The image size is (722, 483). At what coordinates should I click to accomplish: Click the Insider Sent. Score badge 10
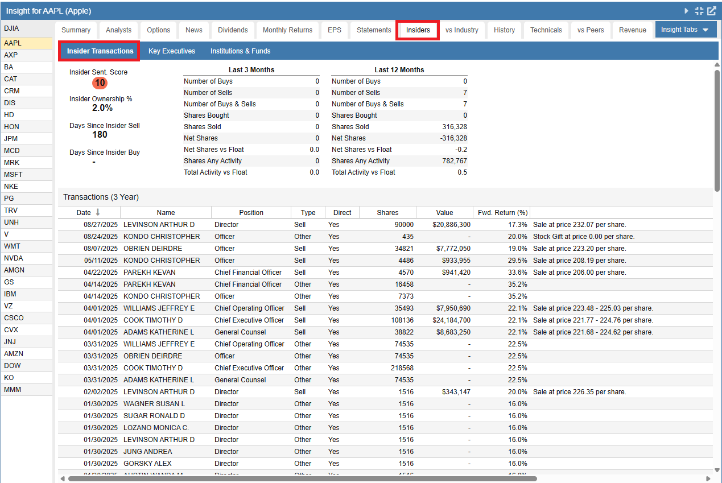tap(100, 83)
